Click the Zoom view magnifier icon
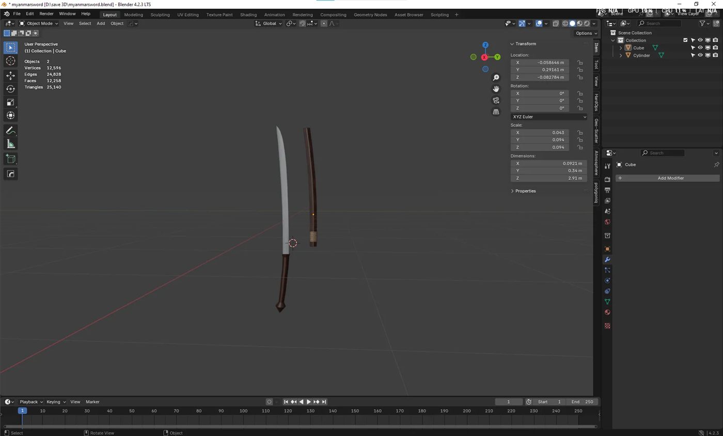 point(496,77)
